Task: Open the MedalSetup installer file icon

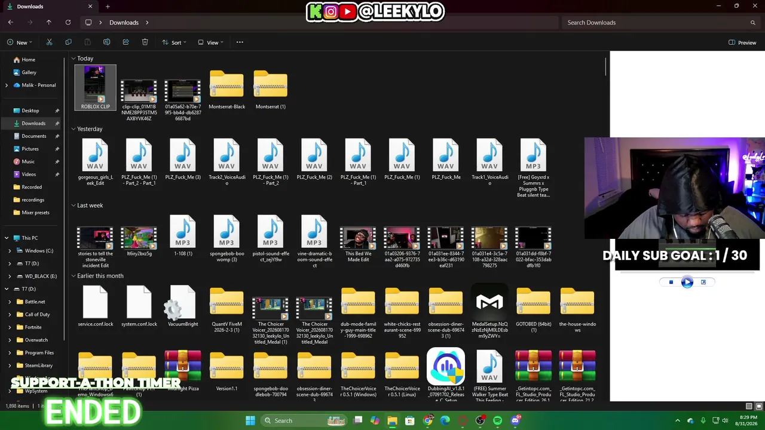Action: 489,303
